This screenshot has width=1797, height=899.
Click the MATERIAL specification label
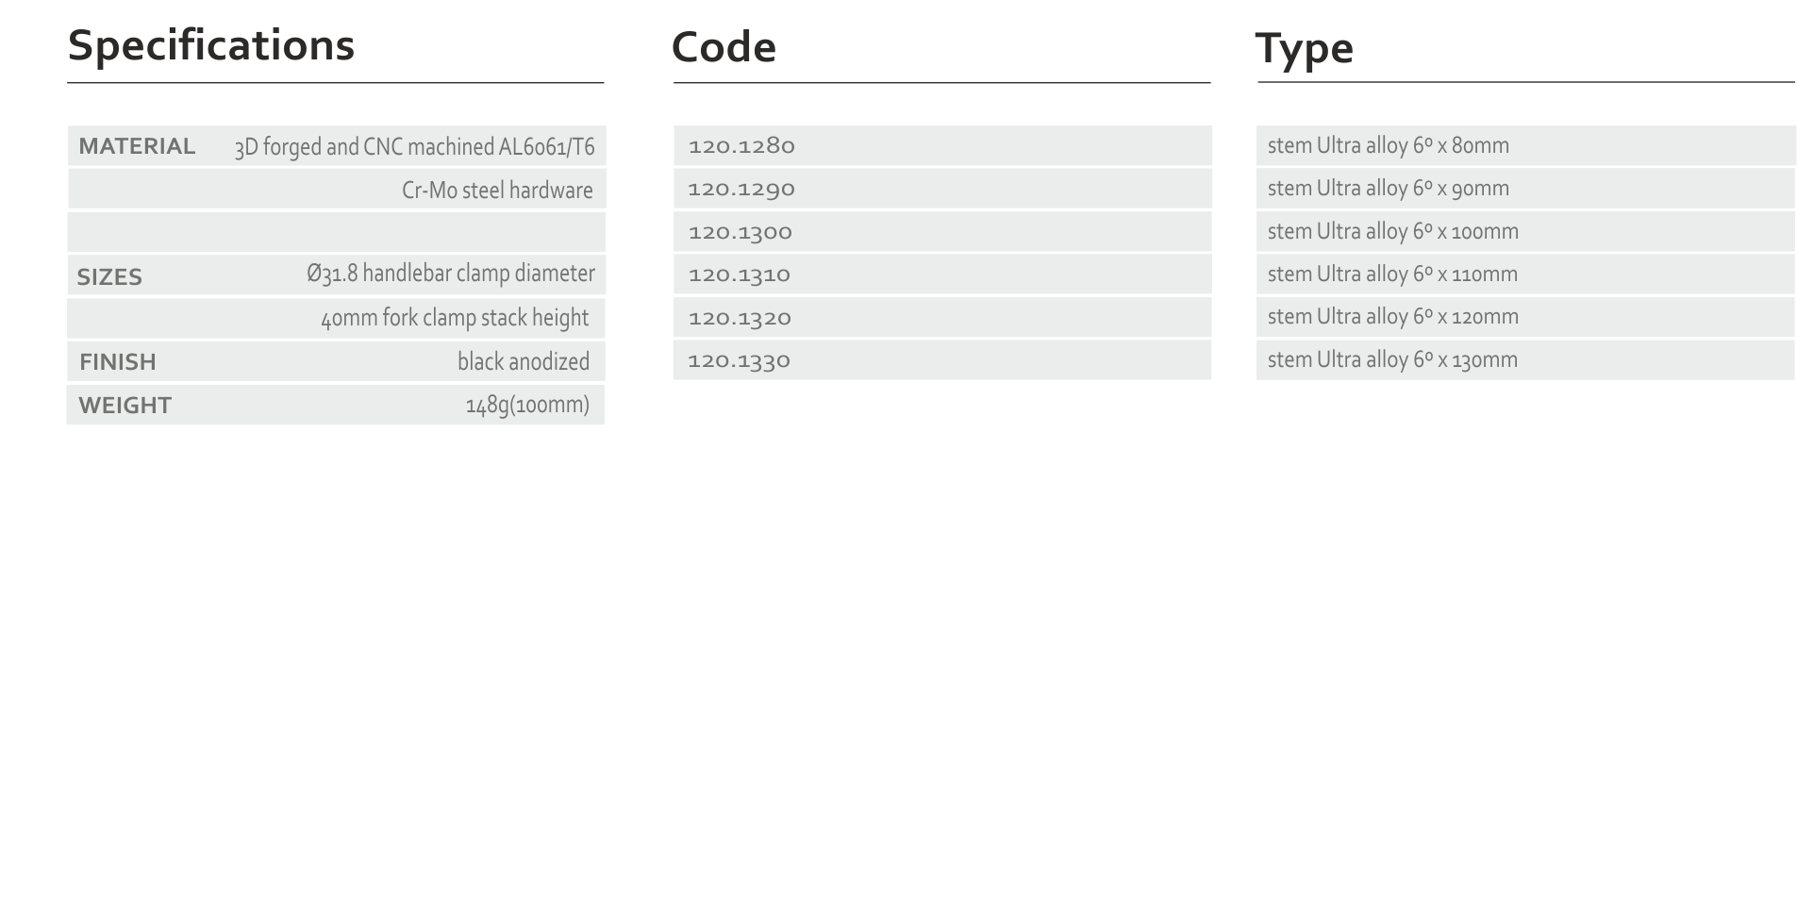(137, 146)
